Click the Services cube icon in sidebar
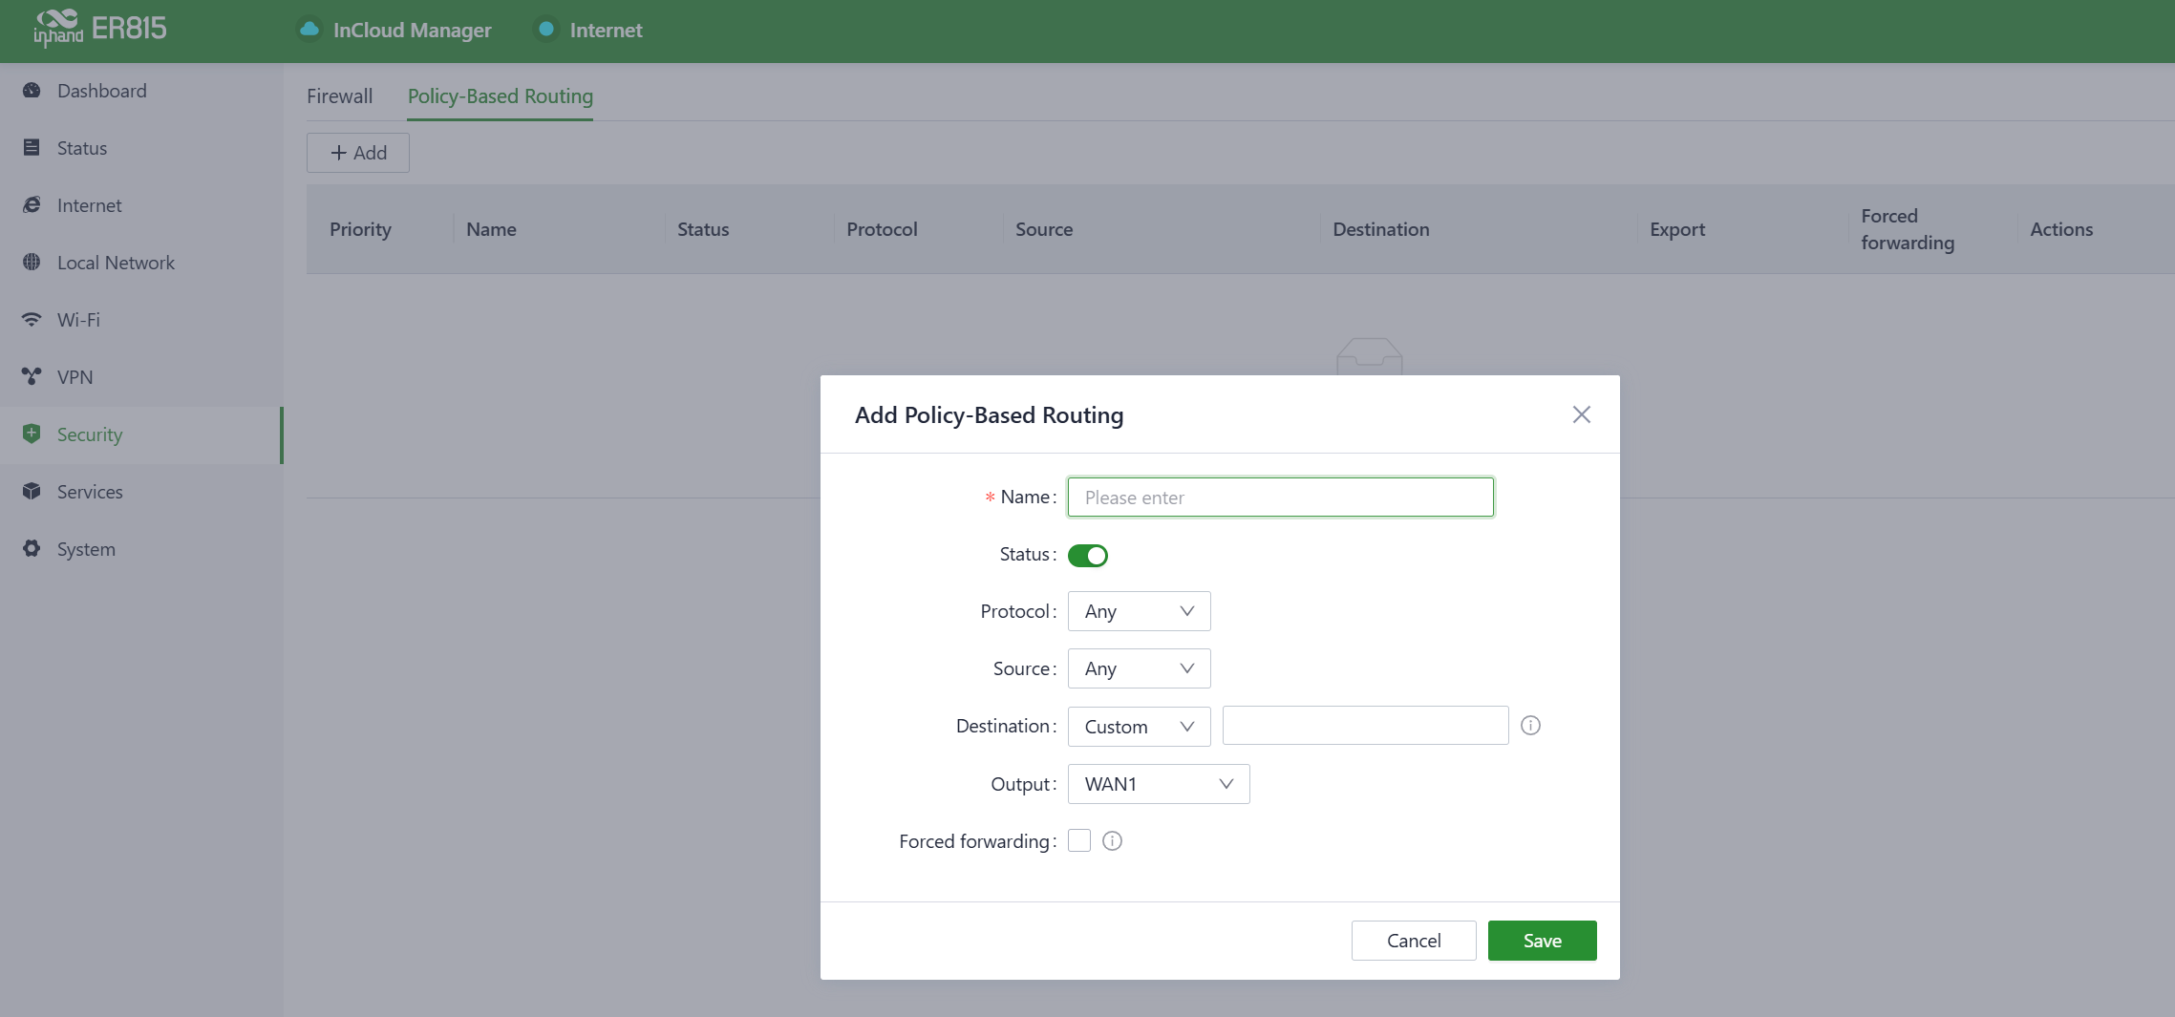Screen dimensions: 2175x1017 tap(32, 492)
